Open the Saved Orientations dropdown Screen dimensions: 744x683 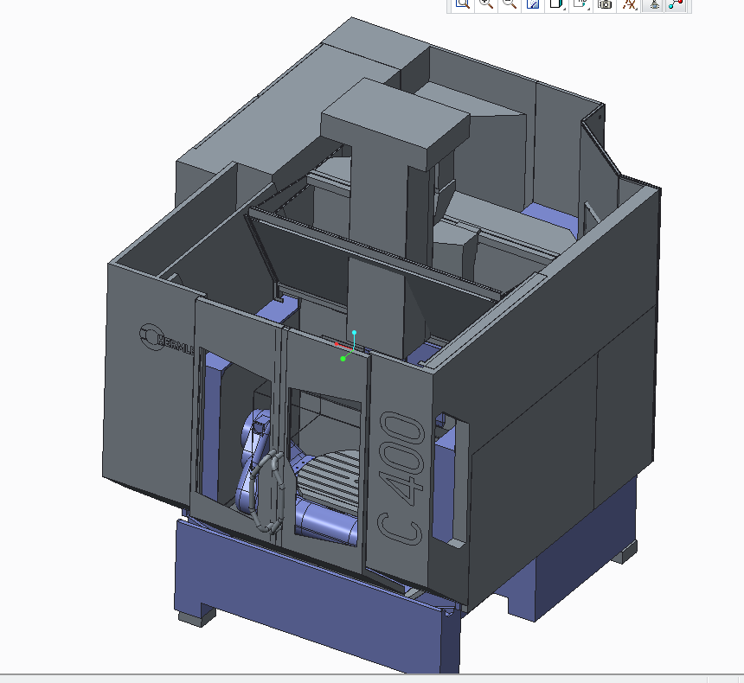coord(580,4)
